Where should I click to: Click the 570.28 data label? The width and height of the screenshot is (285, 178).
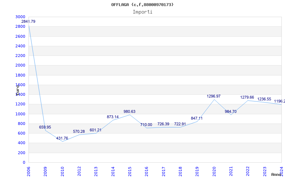click(79, 131)
